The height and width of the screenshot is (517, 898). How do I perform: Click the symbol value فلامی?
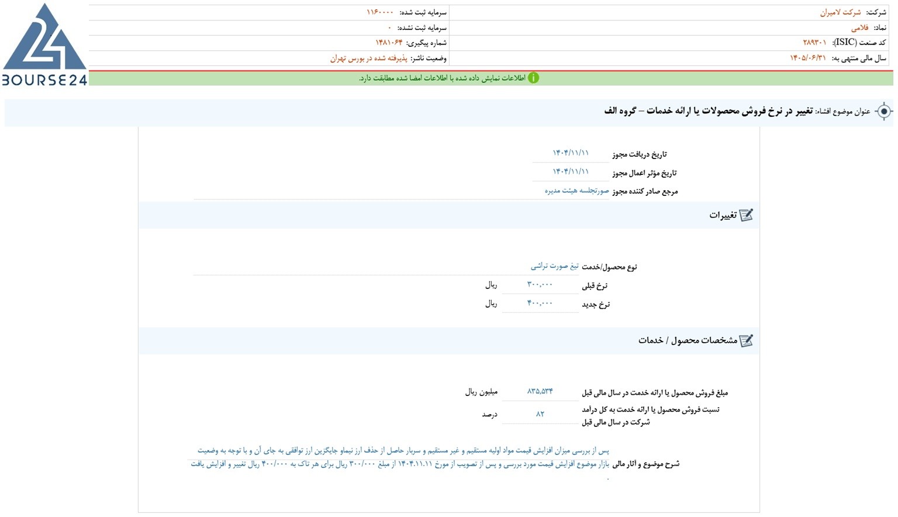coord(860,27)
